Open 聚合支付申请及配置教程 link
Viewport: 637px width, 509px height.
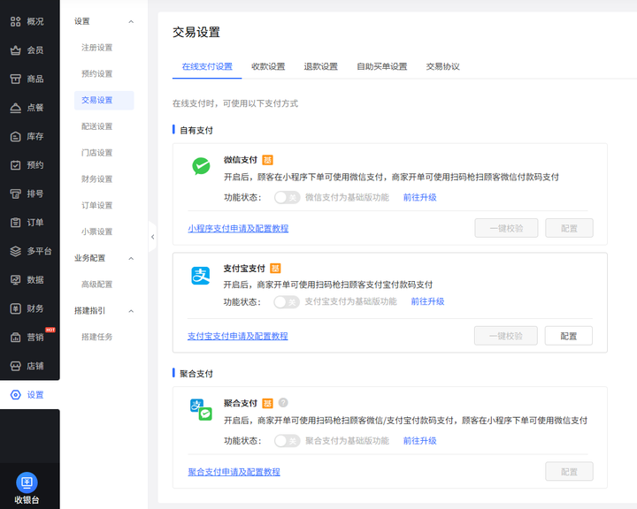[234, 472]
